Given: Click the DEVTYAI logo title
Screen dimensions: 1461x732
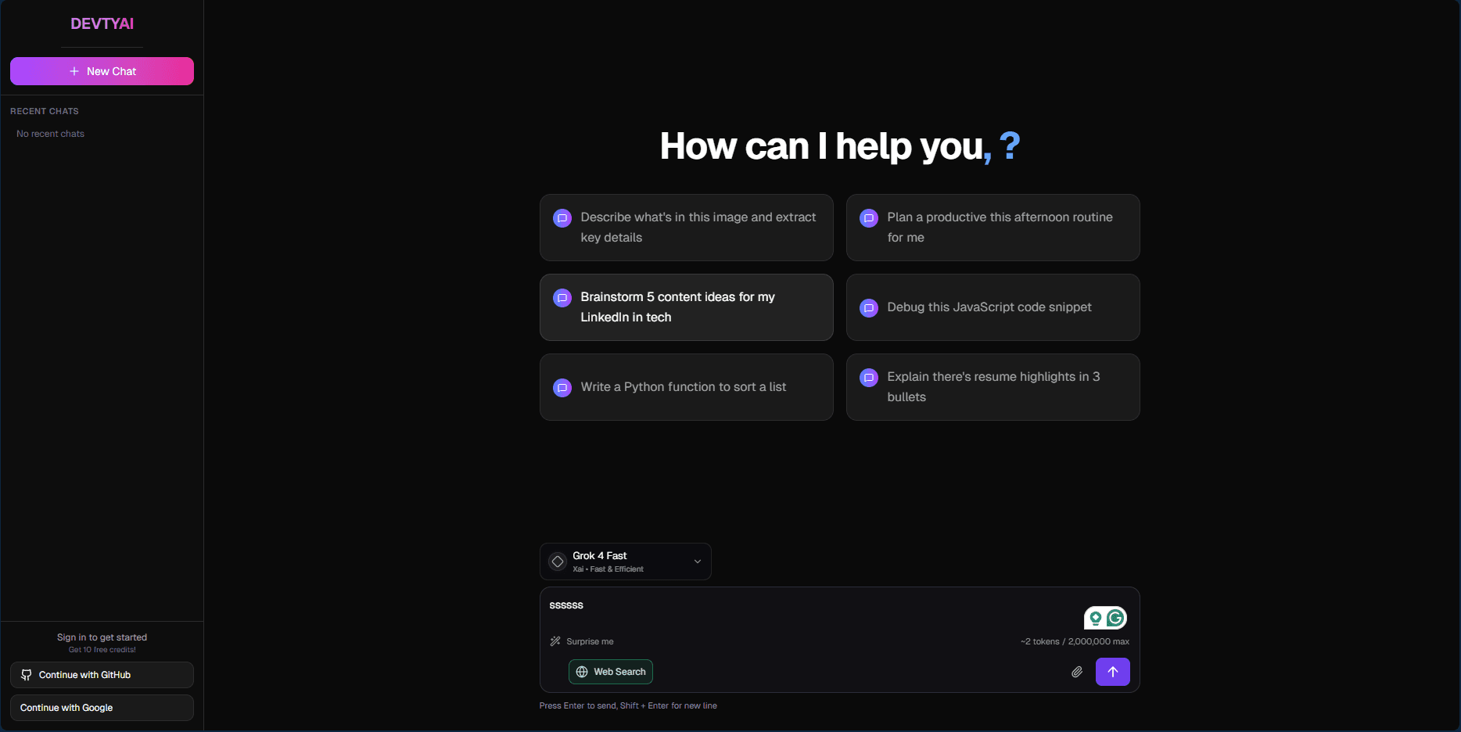Looking at the screenshot, I should point(102,23).
